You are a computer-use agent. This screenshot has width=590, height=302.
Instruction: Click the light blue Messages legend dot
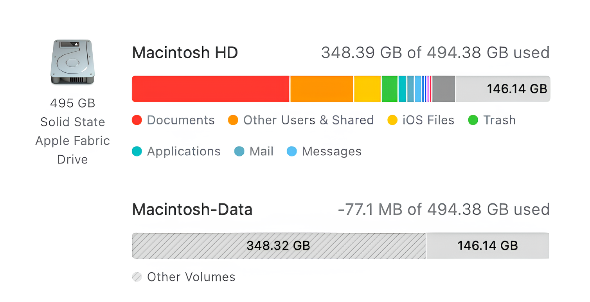point(292,151)
